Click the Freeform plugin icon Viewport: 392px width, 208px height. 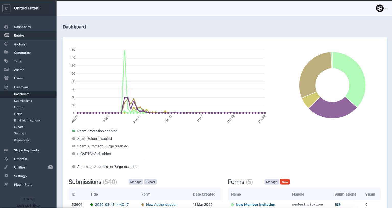pyautogui.click(x=6, y=87)
